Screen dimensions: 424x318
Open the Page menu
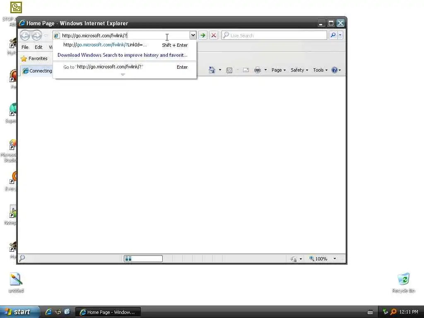pyautogui.click(x=279, y=70)
